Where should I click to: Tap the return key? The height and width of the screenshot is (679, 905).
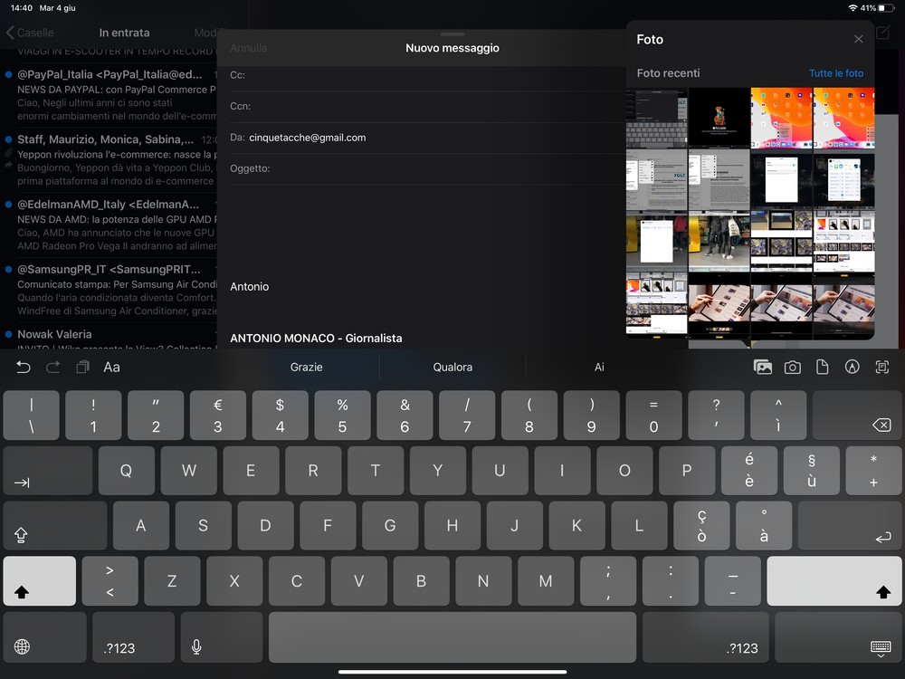pyautogui.click(x=850, y=525)
